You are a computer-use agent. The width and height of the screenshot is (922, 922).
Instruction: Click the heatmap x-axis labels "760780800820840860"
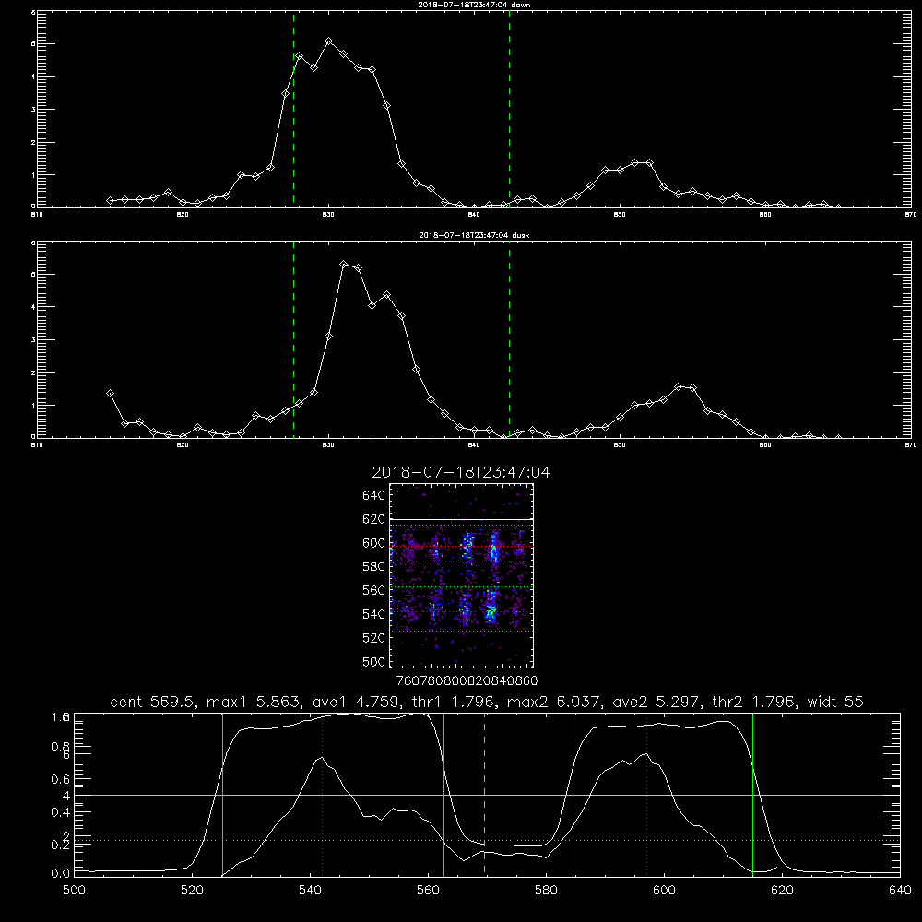click(x=467, y=681)
